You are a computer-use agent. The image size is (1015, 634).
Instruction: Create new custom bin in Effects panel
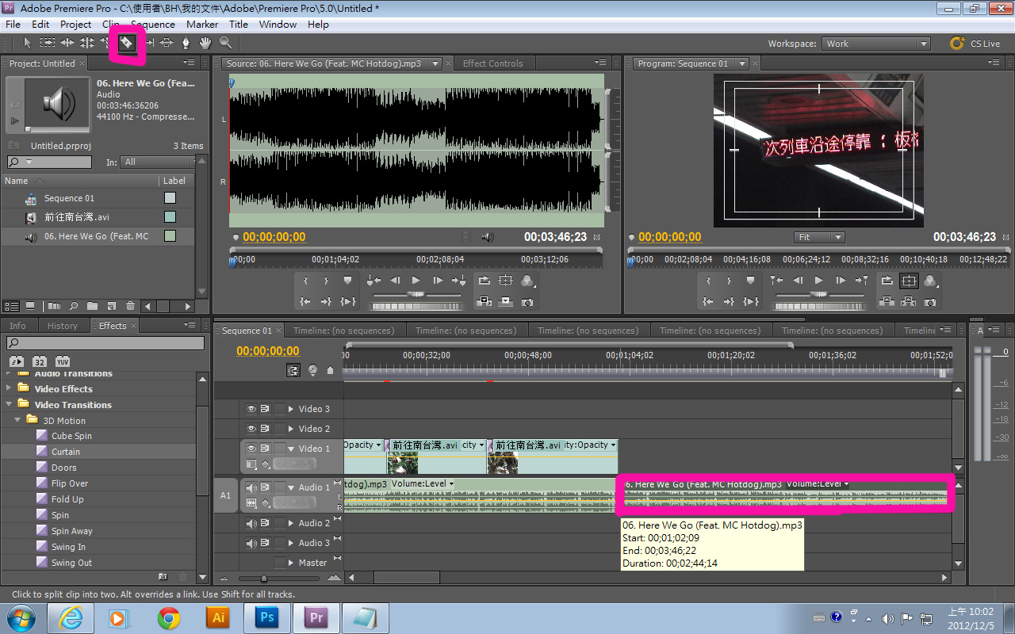tap(163, 577)
